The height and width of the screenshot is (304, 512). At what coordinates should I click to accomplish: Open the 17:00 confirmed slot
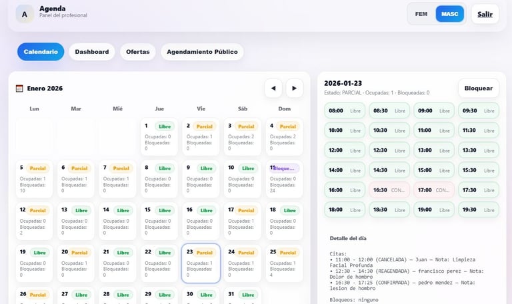point(433,190)
